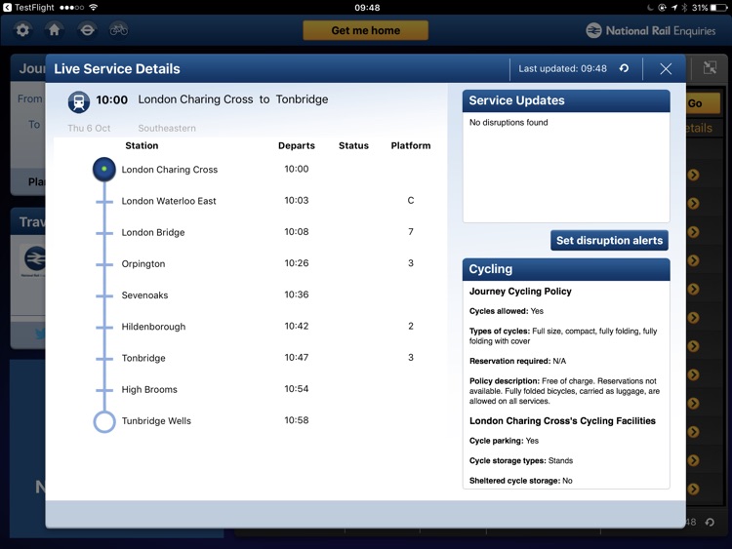The image size is (732, 549).
Task: Tap the battery indicator in status bar
Action: tap(719, 8)
